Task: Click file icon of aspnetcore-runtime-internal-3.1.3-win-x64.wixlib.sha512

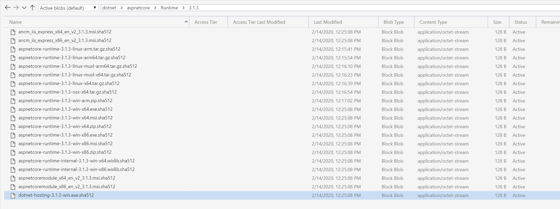Action: (13, 161)
